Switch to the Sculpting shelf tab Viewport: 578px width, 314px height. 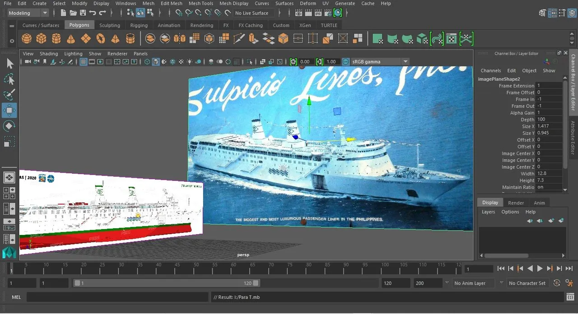pos(110,25)
